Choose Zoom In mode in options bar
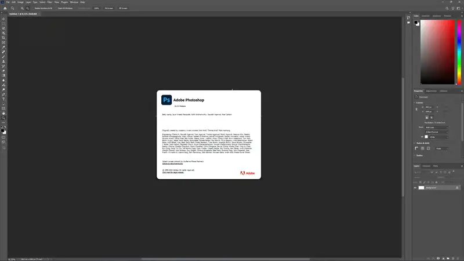464x261 pixels. click(22, 8)
